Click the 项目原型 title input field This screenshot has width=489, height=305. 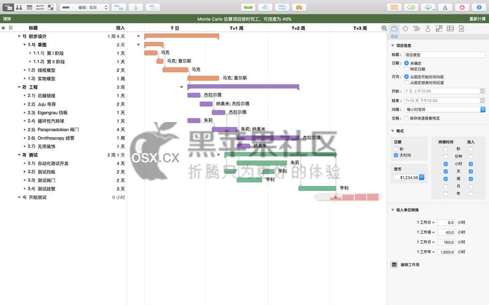[445, 55]
